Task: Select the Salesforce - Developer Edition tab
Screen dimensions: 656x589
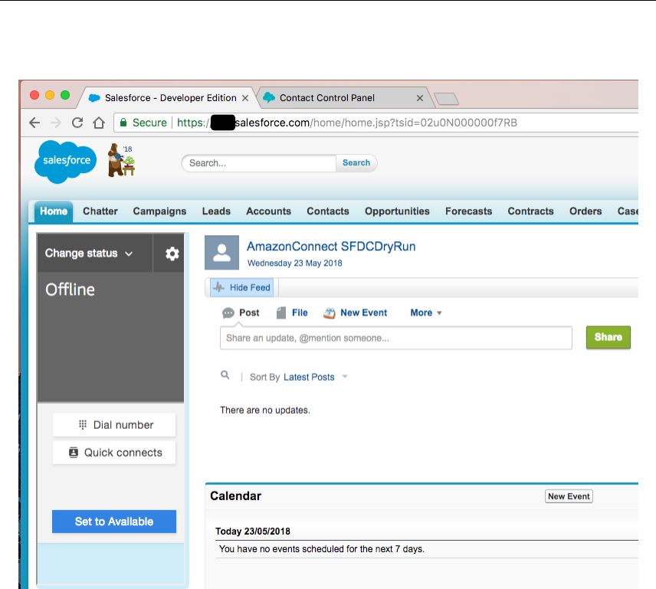Action: [167, 98]
